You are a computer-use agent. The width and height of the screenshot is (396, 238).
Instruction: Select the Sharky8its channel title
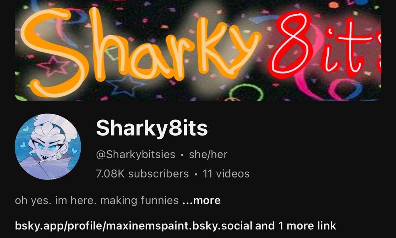point(152,128)
